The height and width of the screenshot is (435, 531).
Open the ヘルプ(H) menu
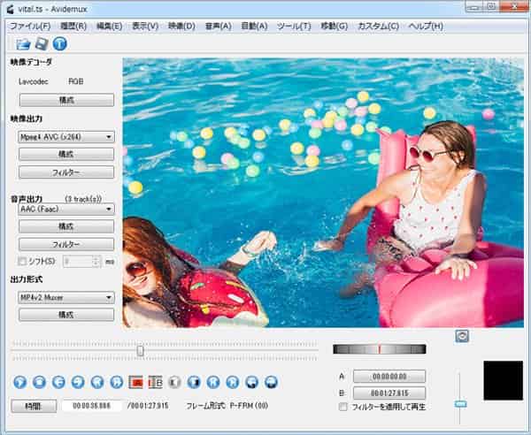coord(426,26)
